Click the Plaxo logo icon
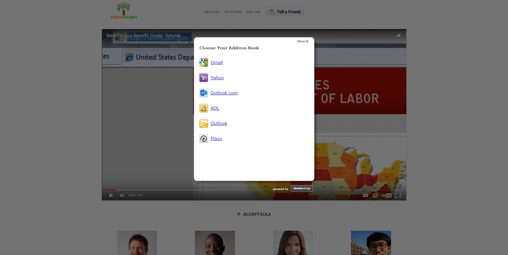 204,139
